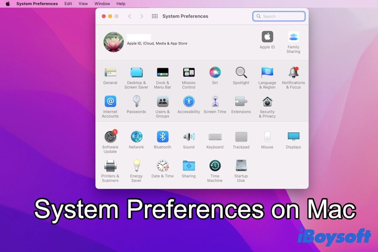Open Mission Control preferences
This screenshot has width=378, height=252.
pyautogui.click(x=189, y=73)
